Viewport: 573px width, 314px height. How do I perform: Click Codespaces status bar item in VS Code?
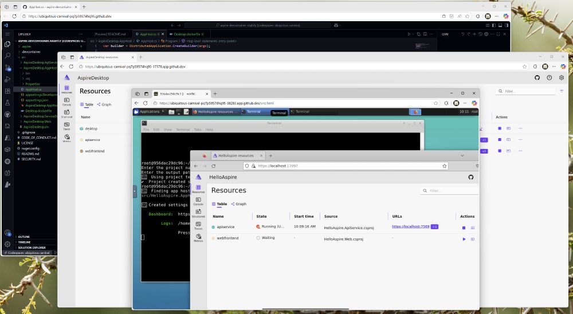[28, 253]
